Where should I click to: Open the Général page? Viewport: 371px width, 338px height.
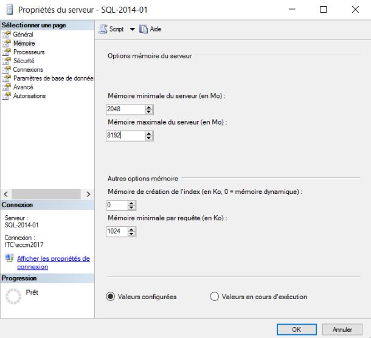[x=23, y=35]
